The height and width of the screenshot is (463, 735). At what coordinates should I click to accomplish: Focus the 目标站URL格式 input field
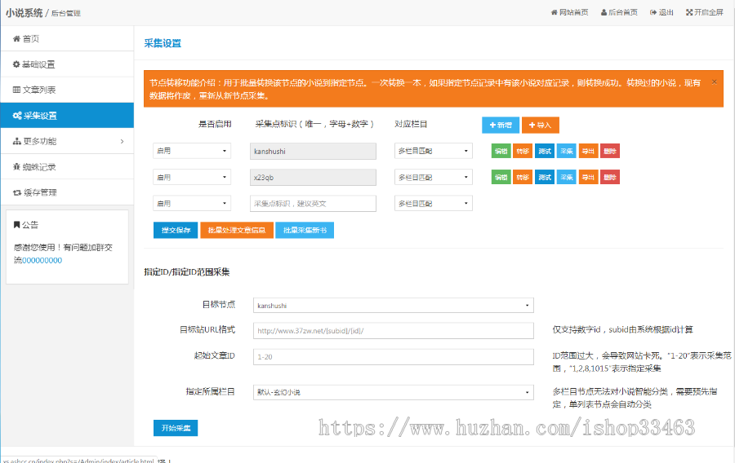click(x=394, y=331)
